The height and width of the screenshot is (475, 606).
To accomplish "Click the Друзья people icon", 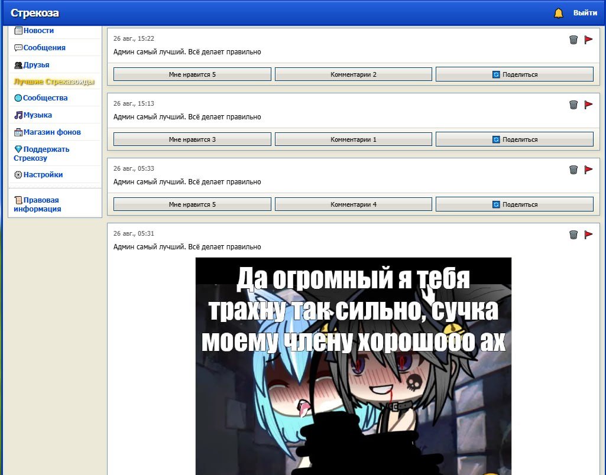I will coord(18,65).
